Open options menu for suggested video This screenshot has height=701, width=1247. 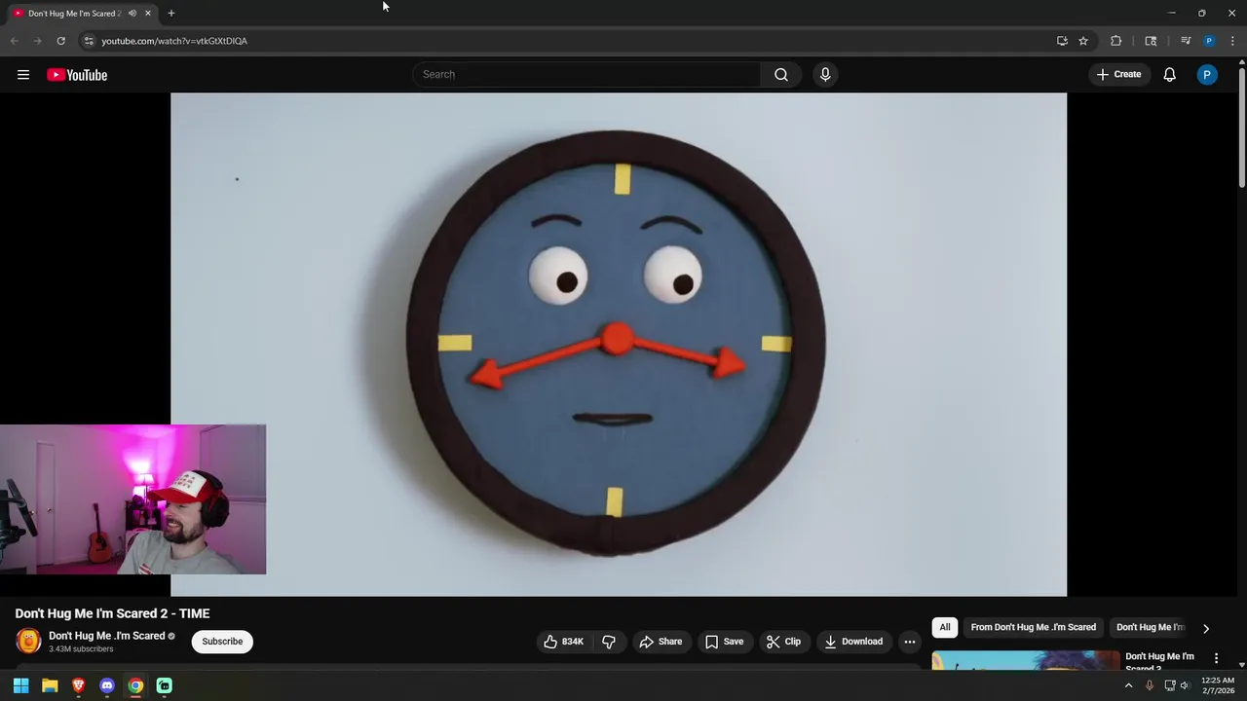1216,658
